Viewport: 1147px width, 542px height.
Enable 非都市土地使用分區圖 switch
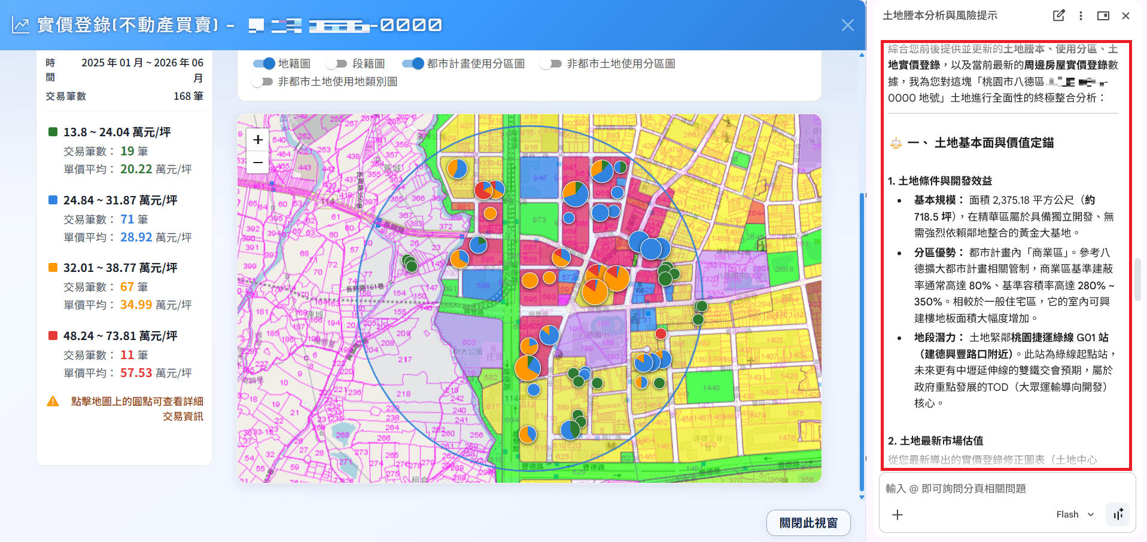552,63
